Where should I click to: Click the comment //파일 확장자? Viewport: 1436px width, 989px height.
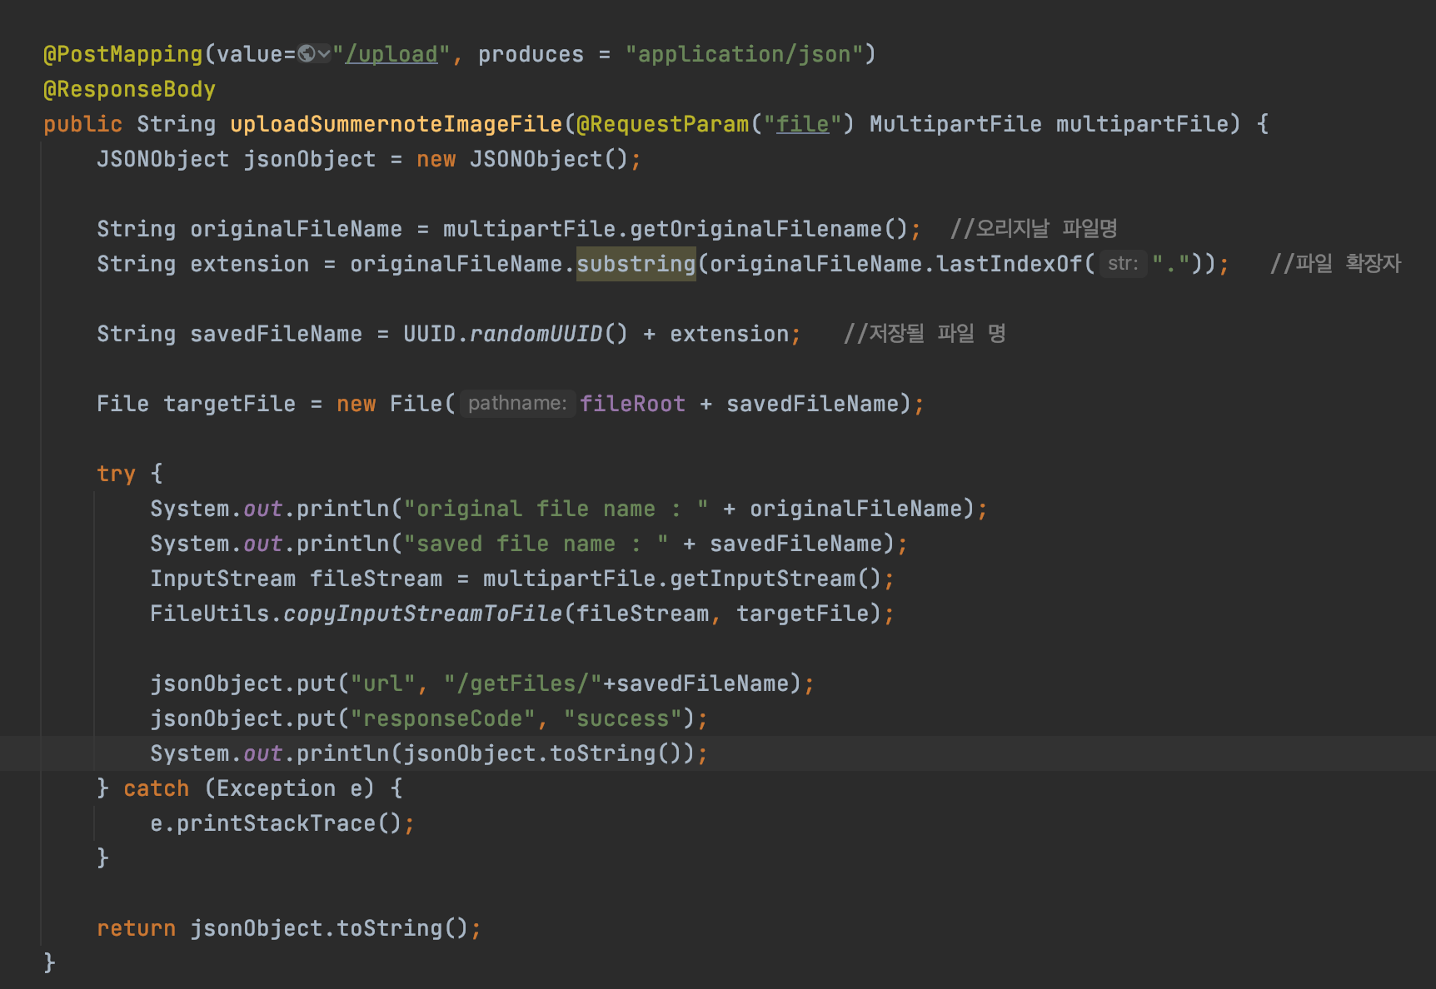click(1336, 264)
